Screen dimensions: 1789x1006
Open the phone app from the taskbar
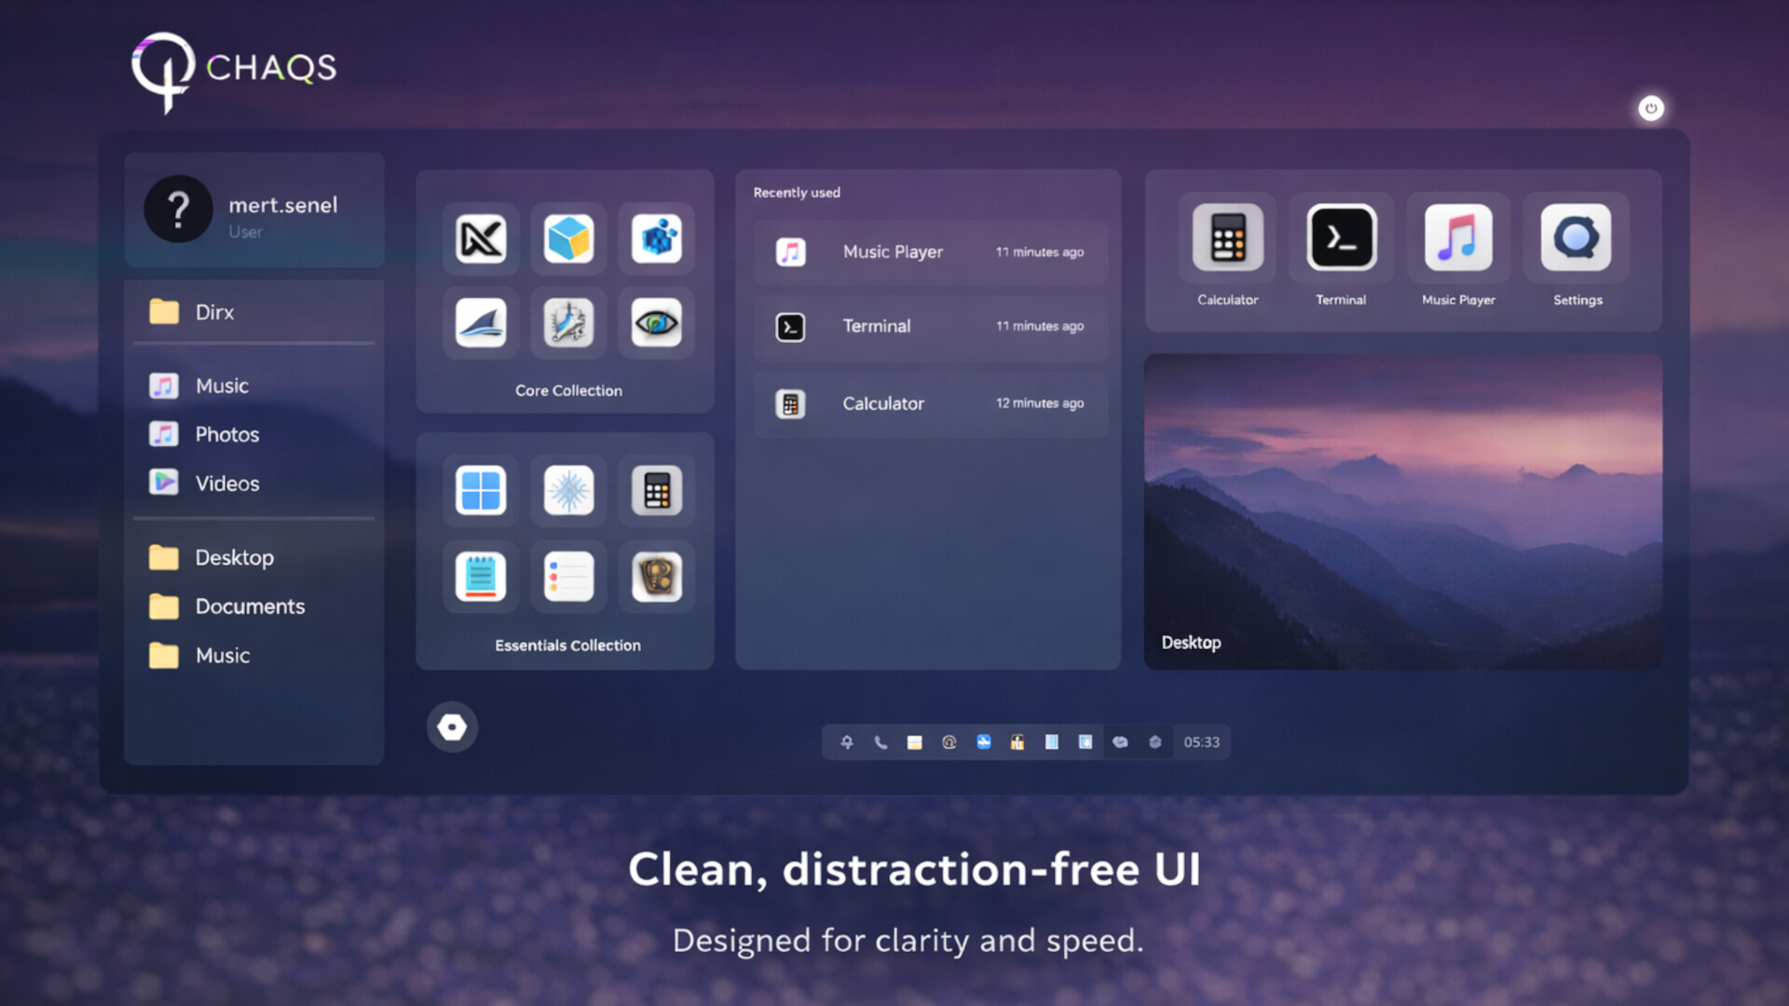pos(881,741)
